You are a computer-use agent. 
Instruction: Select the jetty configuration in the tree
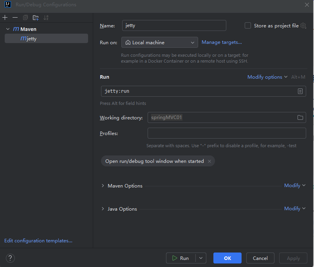point(46,38)
